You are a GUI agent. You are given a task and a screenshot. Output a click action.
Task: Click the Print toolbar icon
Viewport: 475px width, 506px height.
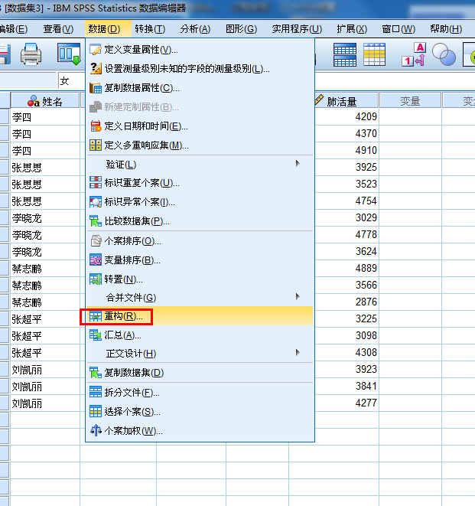[x=31, y=54]
